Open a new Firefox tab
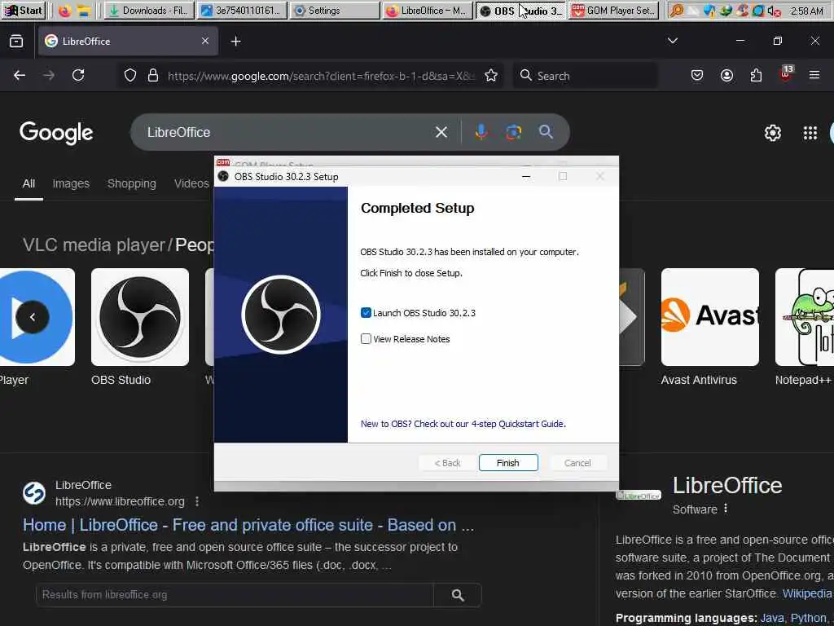Screen dimensions: 834x626 [235, 41]
